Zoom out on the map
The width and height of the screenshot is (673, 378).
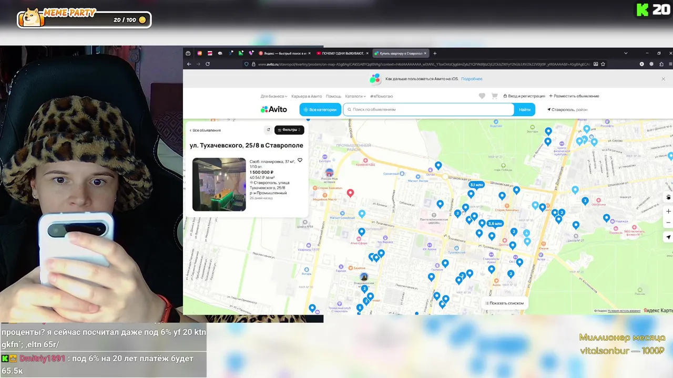point(668,223)
